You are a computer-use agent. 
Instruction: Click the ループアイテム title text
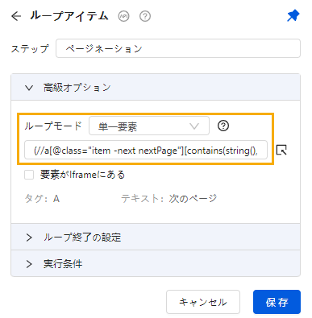(69, 16)
